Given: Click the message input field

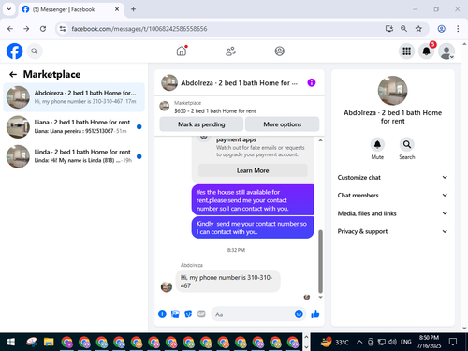Looking at the screenshot, I should pos(253,314).
